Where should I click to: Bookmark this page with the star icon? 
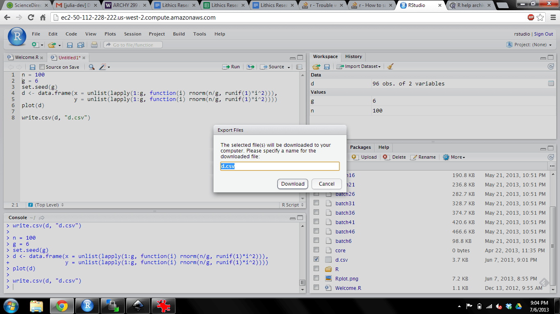coord(540,18)
